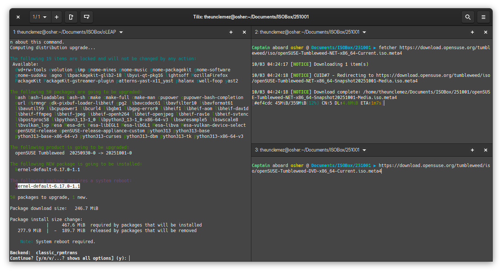502x272 pixels.
Task: Expand the terminal 2 title dropdown arrow
Action: click(364, 32)
